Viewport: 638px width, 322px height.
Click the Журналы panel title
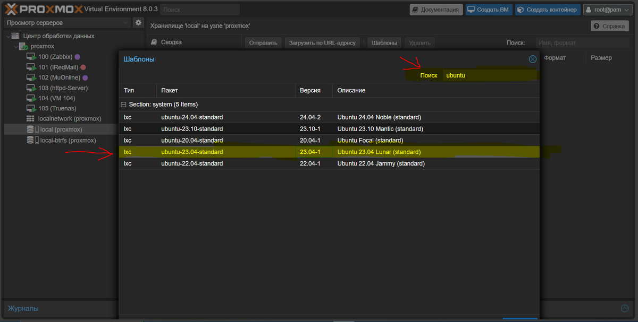coord(23,308)
